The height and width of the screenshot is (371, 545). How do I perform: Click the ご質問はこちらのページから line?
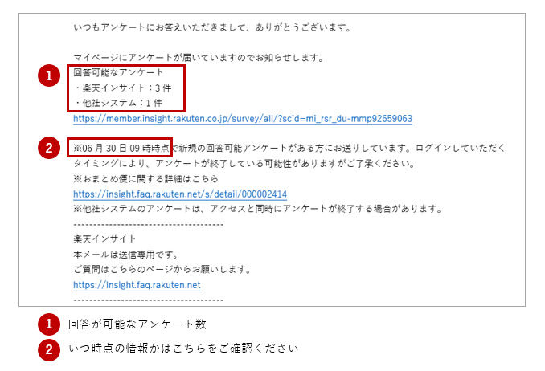coord(162,270)
